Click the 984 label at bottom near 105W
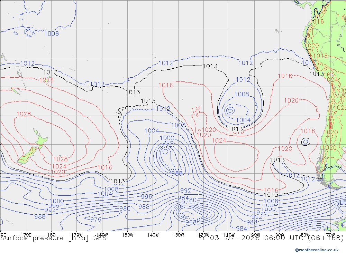This screenshot has width=346, height=253. tap(242, 228)
